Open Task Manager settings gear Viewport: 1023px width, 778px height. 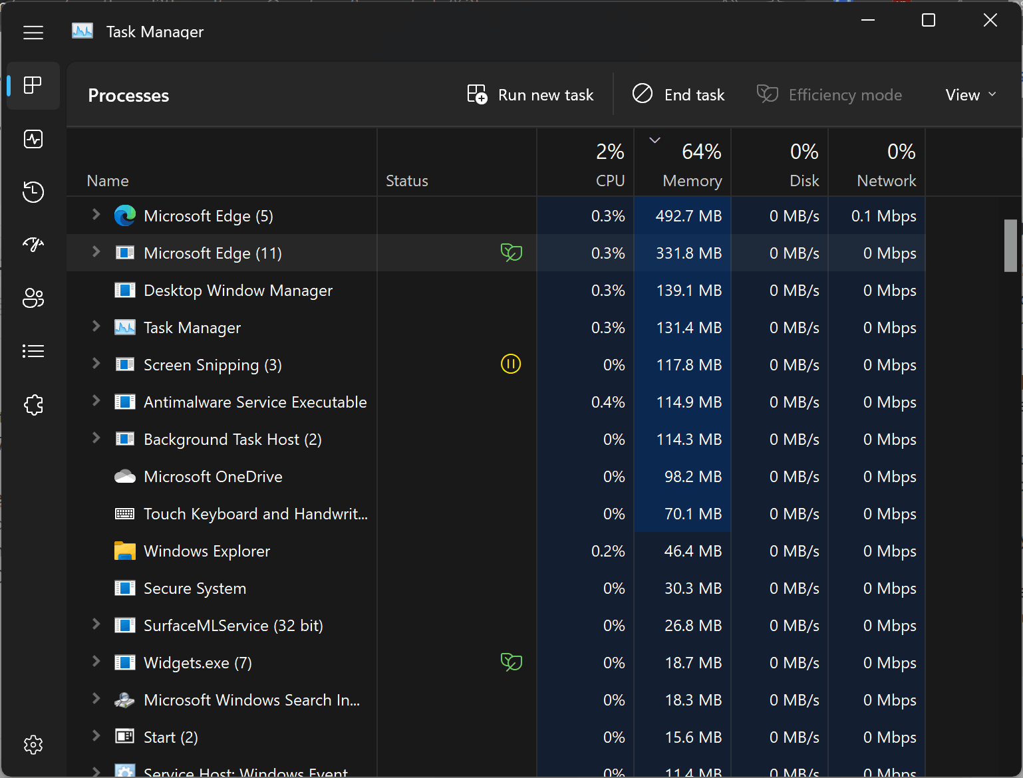coord(33,745)
